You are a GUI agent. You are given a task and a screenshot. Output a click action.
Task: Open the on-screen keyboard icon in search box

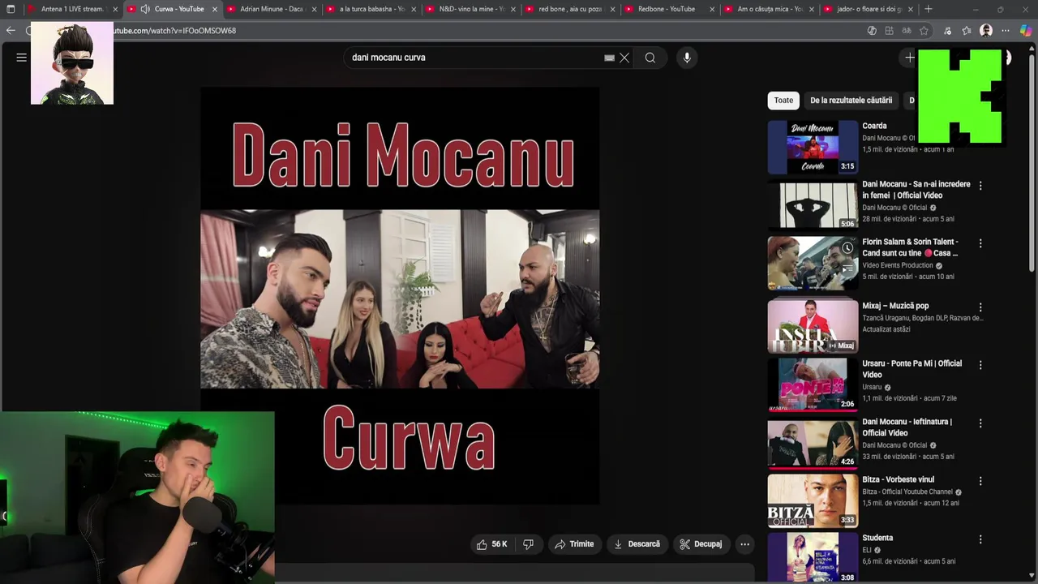[609, 58]
